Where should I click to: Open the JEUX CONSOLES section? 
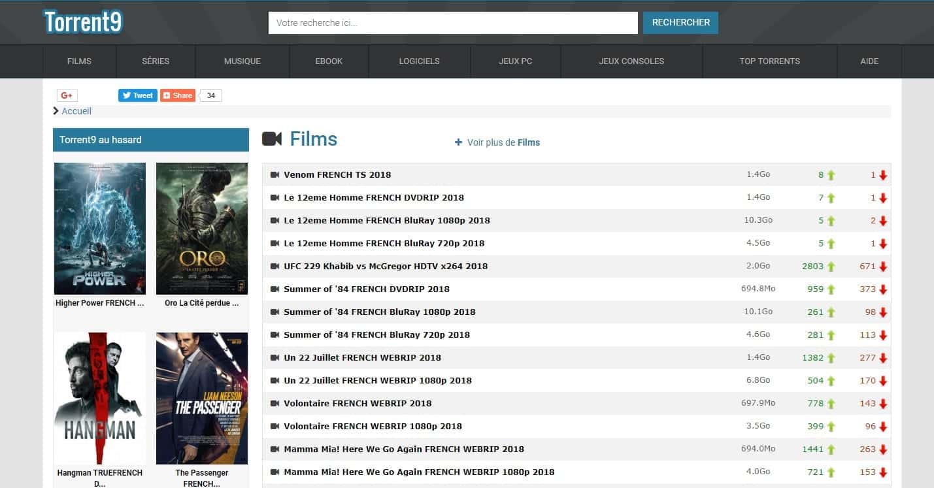pos(631,61)
